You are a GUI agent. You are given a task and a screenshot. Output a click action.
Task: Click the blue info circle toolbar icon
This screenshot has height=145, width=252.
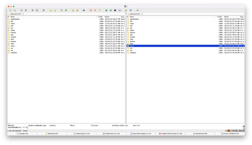click(131, 10)
